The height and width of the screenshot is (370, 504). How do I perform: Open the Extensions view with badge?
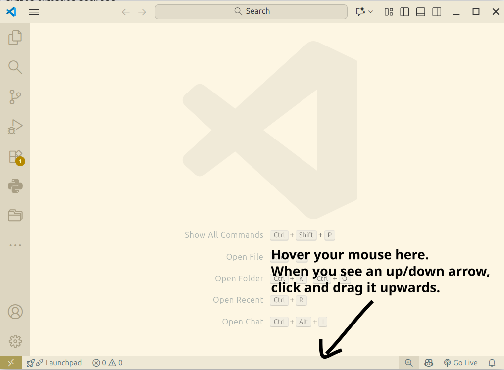click(x=15, y=156)
